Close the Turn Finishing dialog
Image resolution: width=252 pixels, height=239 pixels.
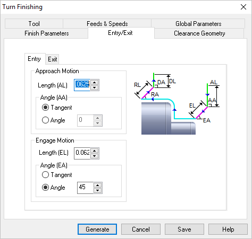(243, 7)
